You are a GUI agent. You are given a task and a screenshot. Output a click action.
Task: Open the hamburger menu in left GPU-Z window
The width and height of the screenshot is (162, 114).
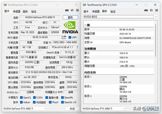[x=77, y=10]
